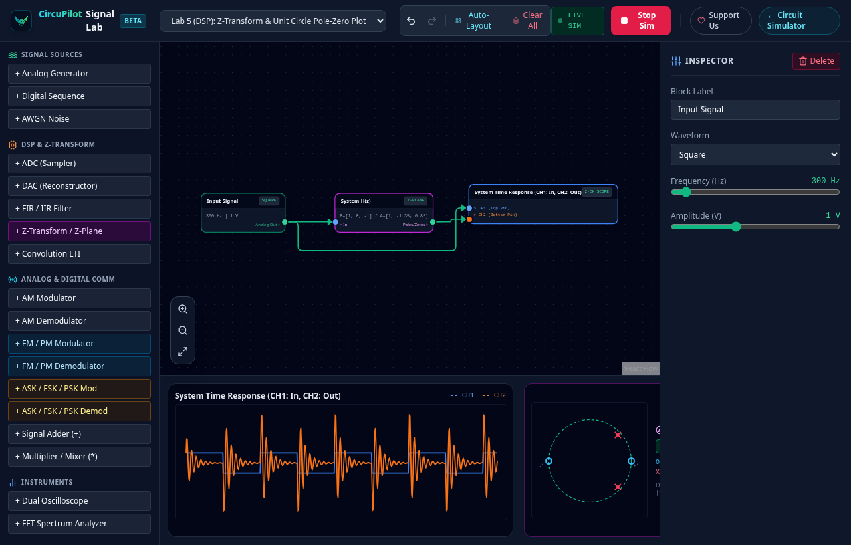Add an ASK / FSK / PSK Demod block

79,411
